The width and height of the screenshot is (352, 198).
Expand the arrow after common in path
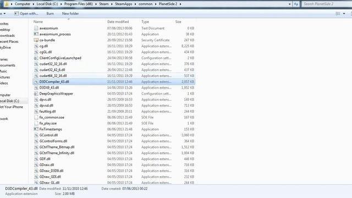[x=156, y=4]
